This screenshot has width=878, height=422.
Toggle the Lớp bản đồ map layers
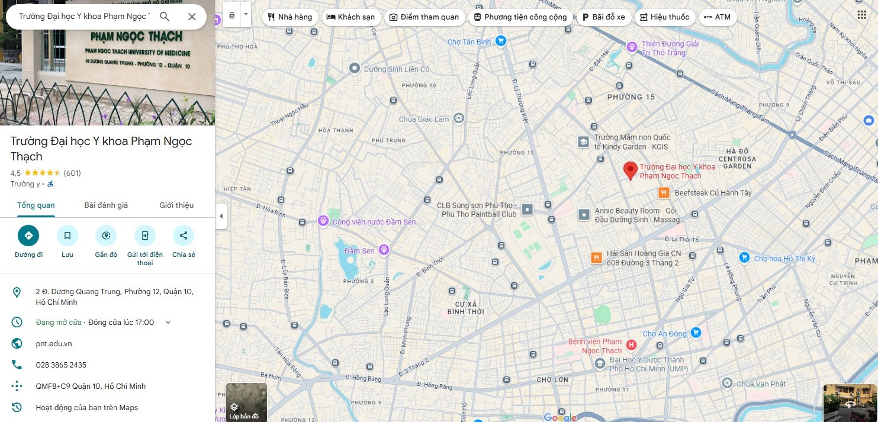coord(246,402)
